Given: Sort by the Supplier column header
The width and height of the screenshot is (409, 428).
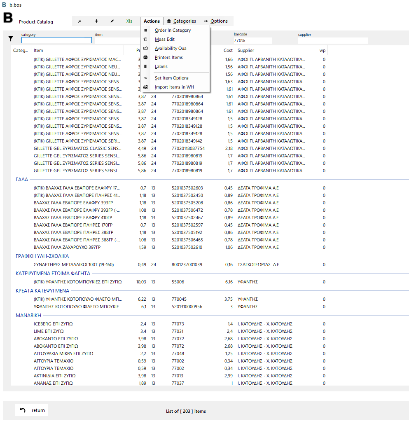Looking at the screenshot, I should (x=245, y=51).
